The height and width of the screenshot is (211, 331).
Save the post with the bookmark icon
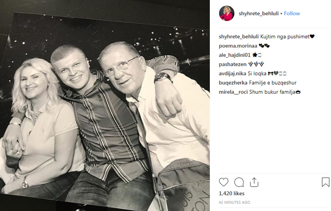point(325,182)
